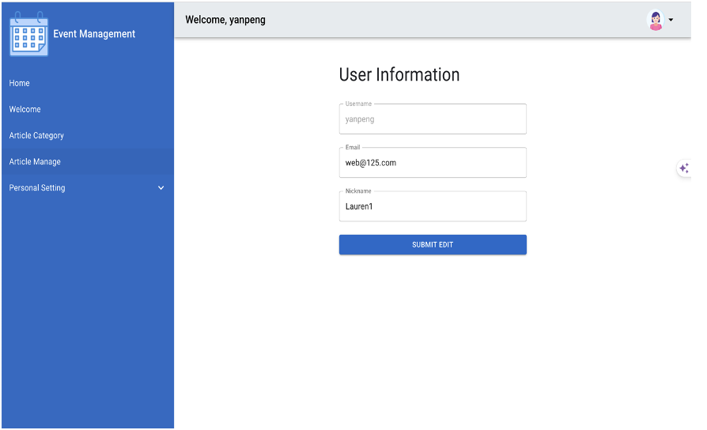Click the Event Management title text
Image resolution: width=707 pixels, height=430 pixels.
coord(94,34)
